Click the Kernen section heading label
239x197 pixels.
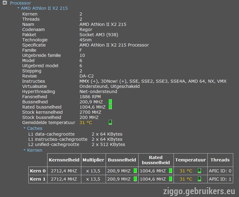click(35, 150)
